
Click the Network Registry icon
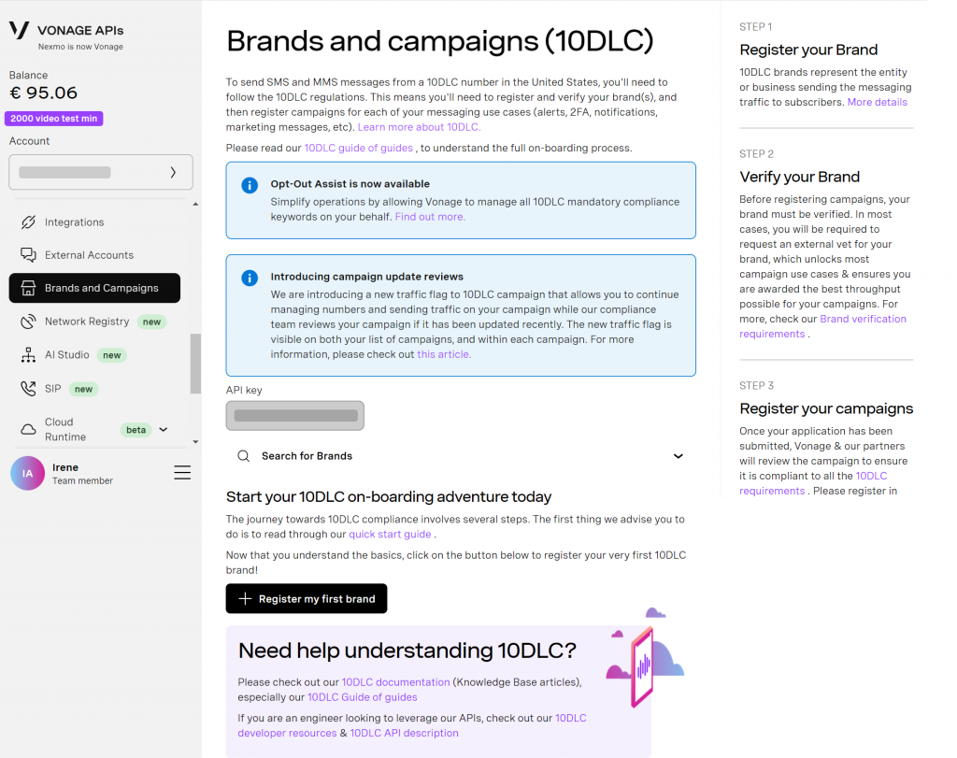pyautogui.click(x=28, y=322)
